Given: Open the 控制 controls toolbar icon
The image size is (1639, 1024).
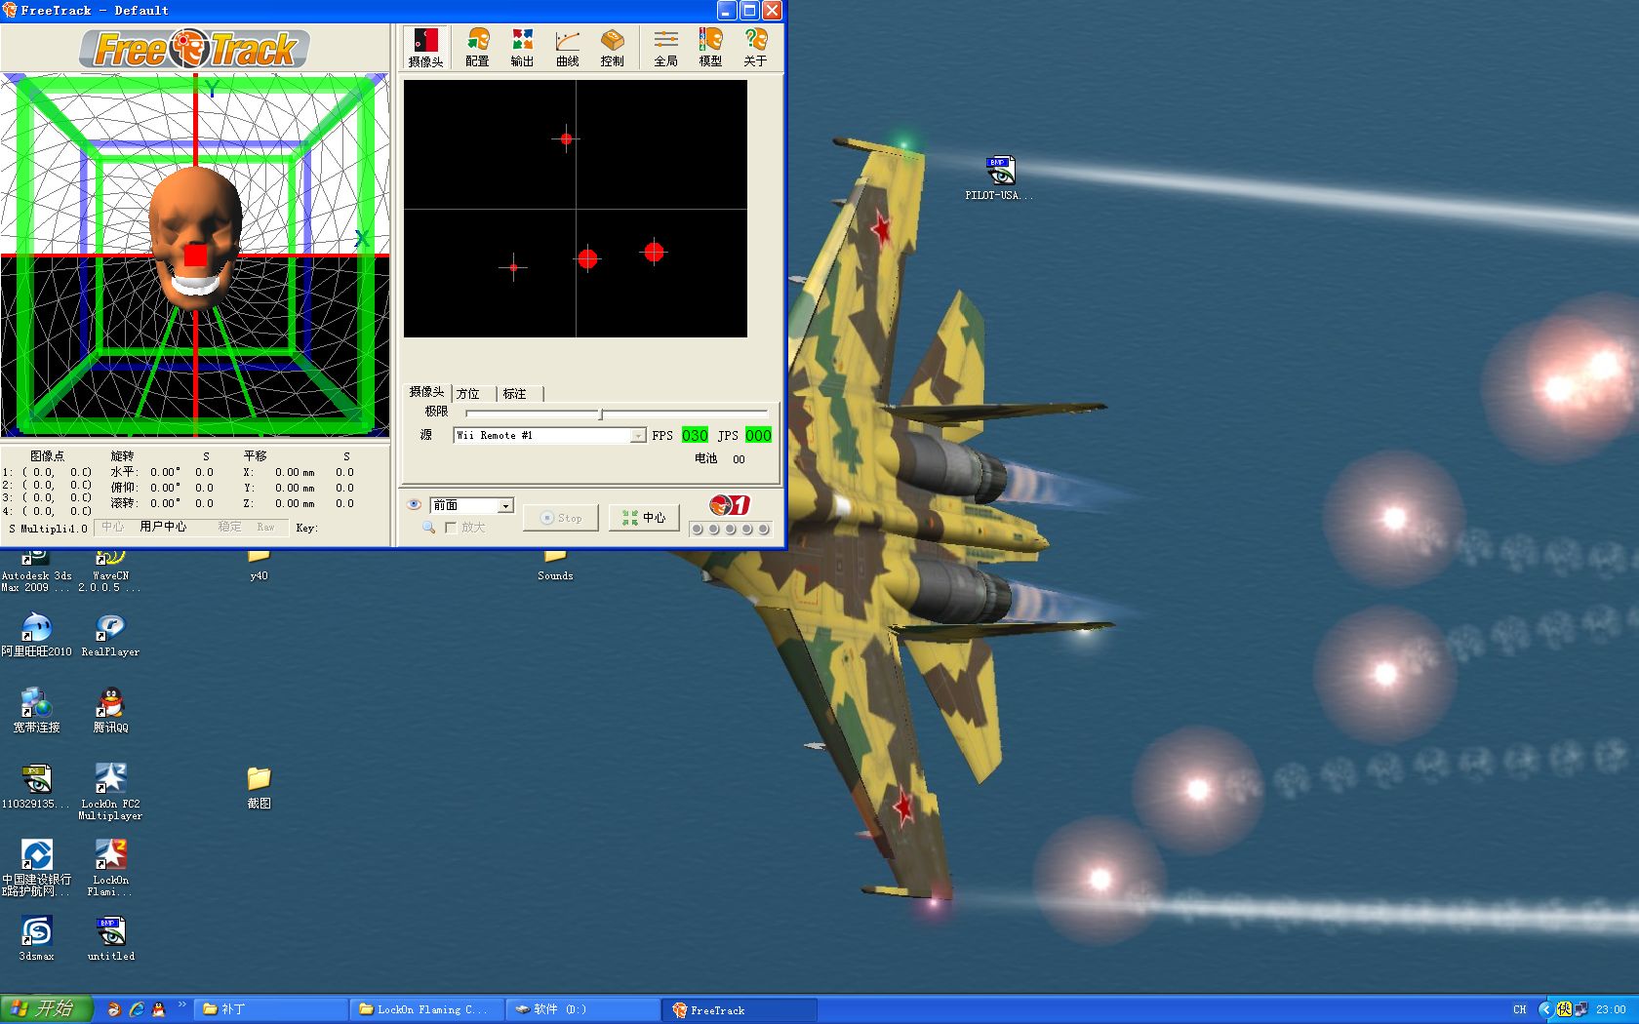Looking at the screenshot, I should pyautogui.click(x=612, y=47).
